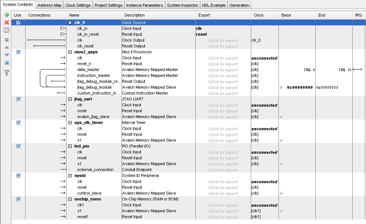Click the "reset" export name for clk_in_reset

201,34
